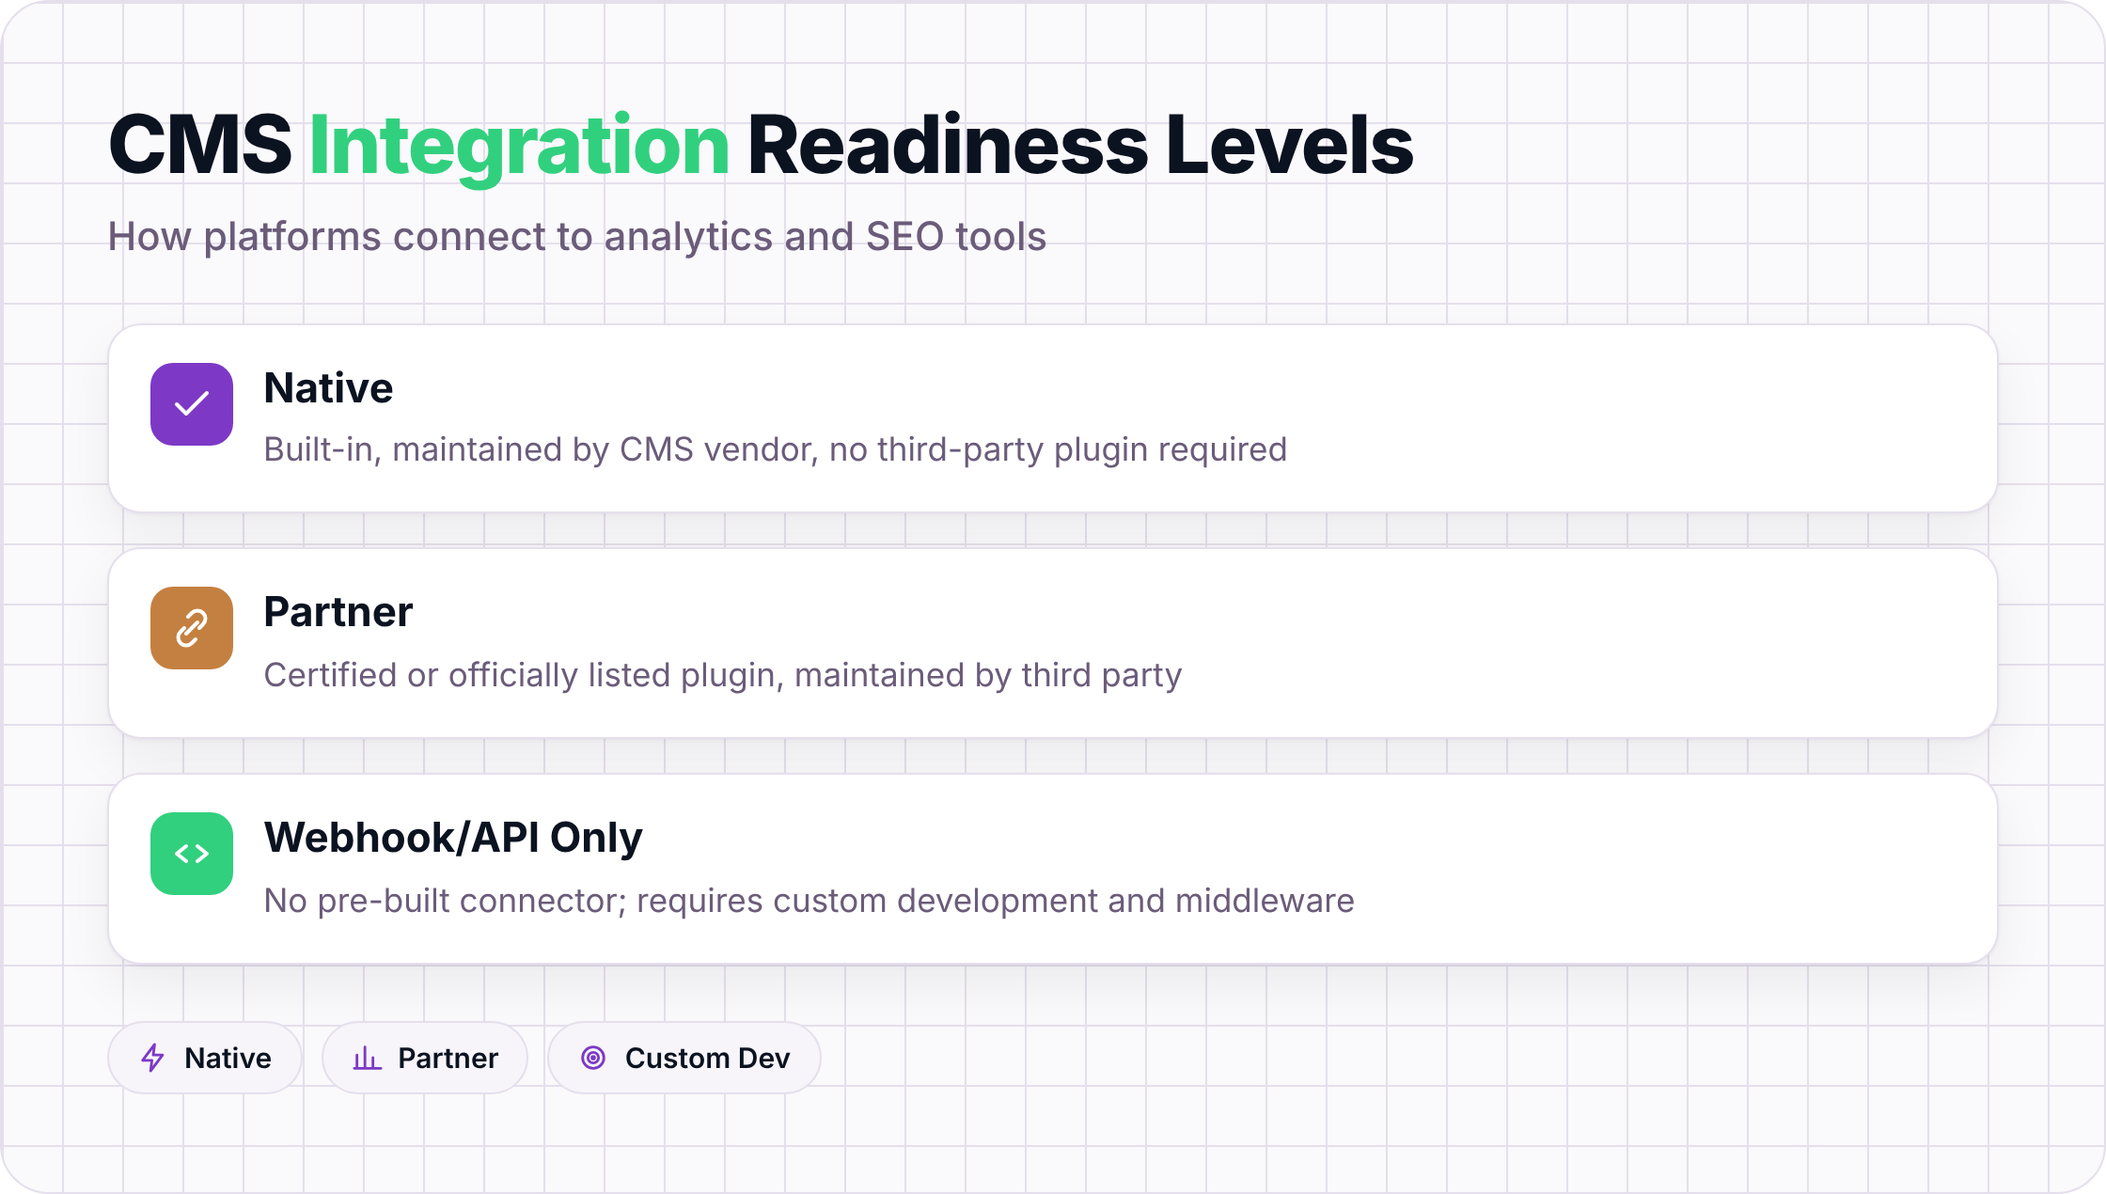Click the green code brackets icon
Screen dimensions: 2106x1194
tap(192, 854)
